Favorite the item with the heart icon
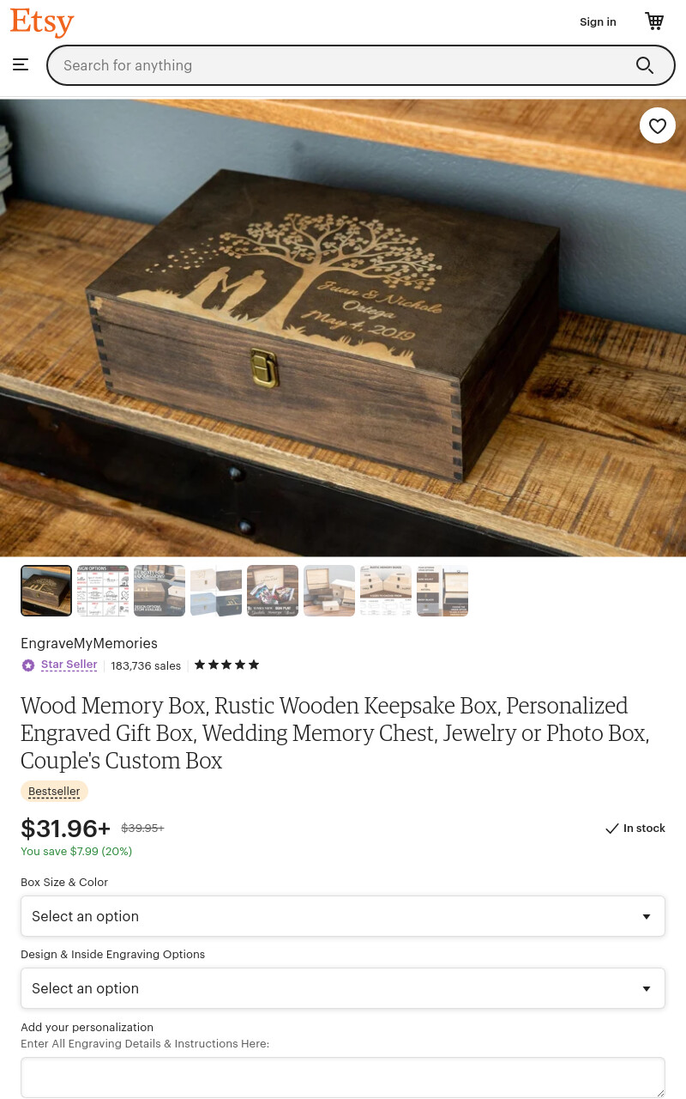This screenshot has width=686, height=1099. [x=658, y=126]
